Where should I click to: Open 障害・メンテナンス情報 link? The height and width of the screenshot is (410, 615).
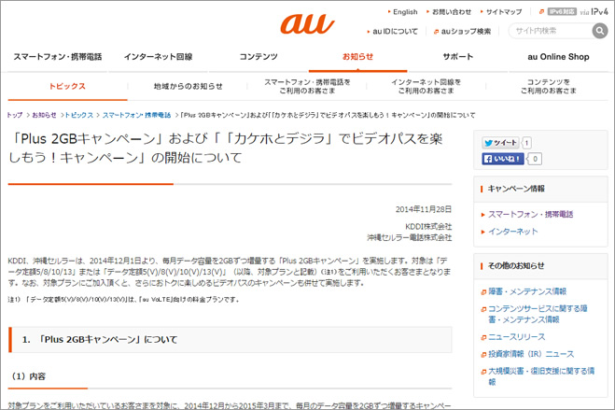pos(527,291)
